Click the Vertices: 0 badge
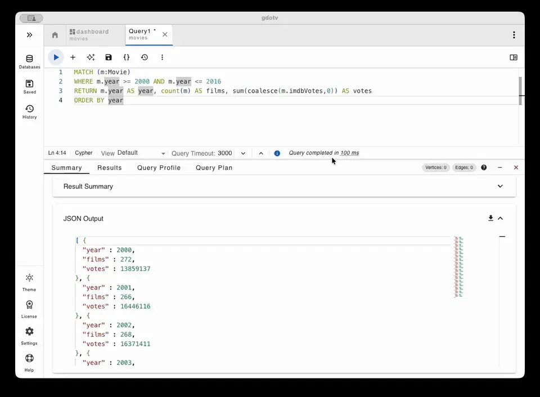This screenshot has height=397, width=540. (x=436, y=168)
